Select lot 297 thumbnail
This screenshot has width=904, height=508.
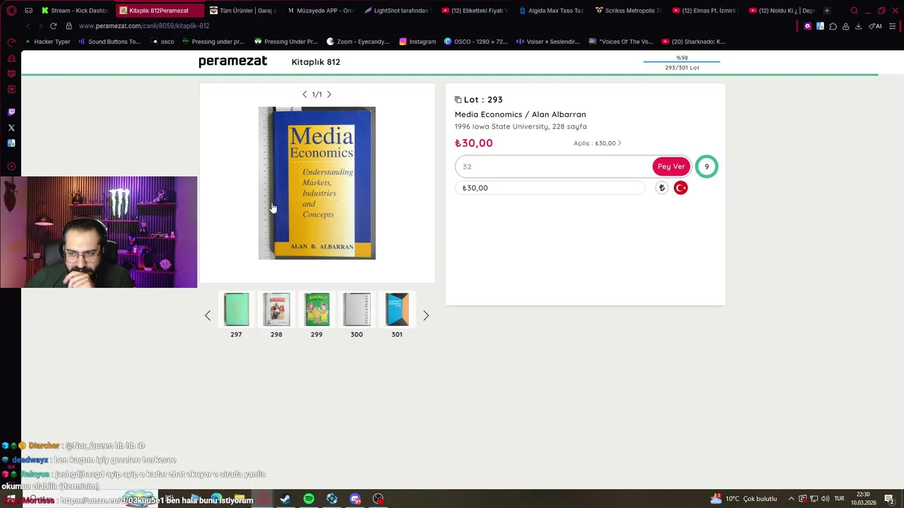coord(236,310)
